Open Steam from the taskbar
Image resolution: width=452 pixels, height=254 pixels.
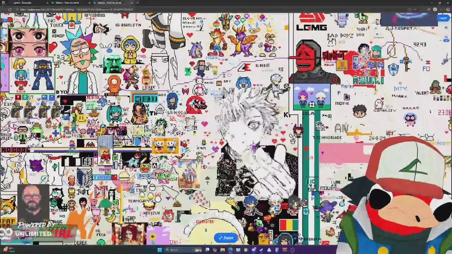pos(261,250)
